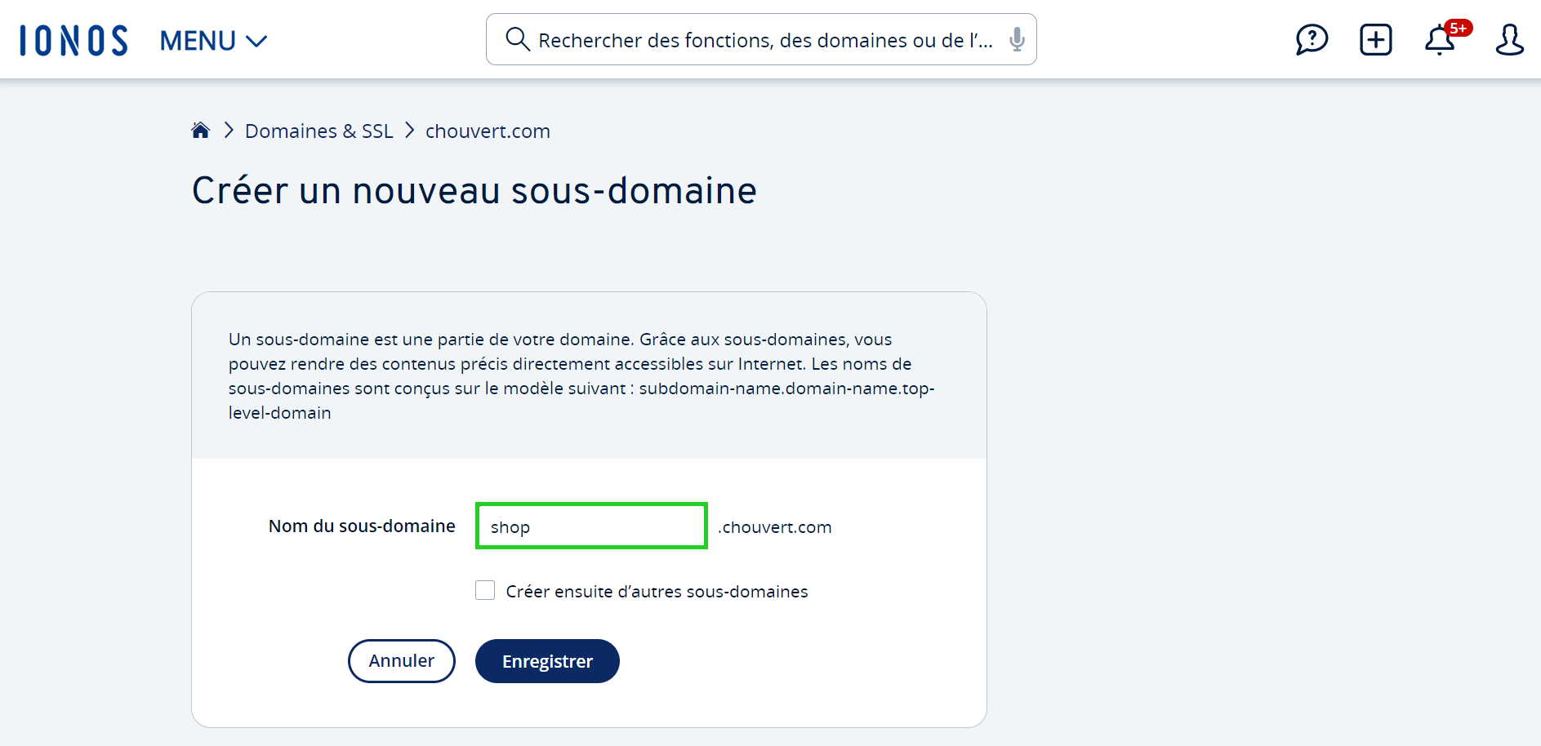The width and height of the screenshot is (1541, 746).
Task: Open Domaines & SSL breadcrumb link
Action: [x=318, y=131]
